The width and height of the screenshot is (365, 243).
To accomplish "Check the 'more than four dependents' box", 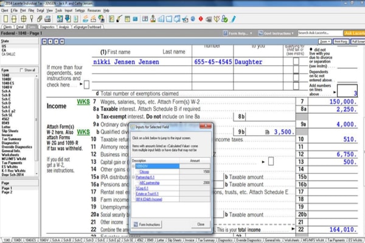I will (86, 84).
